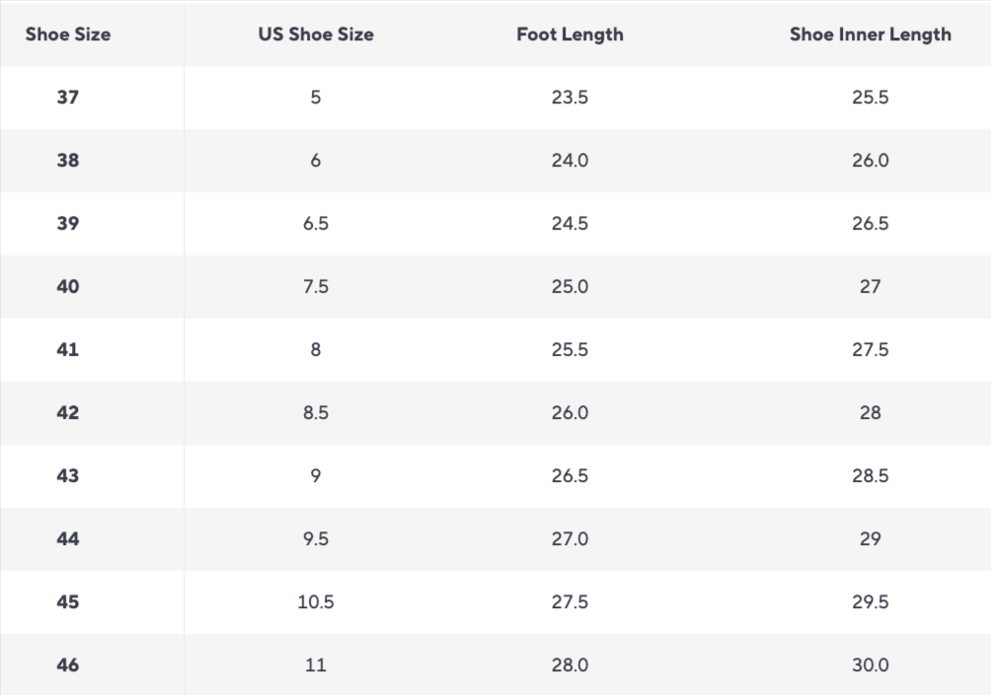Click shoe size 39 cell
Viewport: 991px width, 695px height.
(x=68, y=224)
